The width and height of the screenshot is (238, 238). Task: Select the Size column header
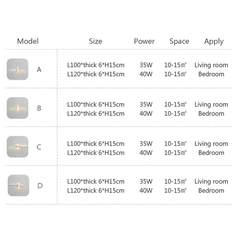point(95,41)
